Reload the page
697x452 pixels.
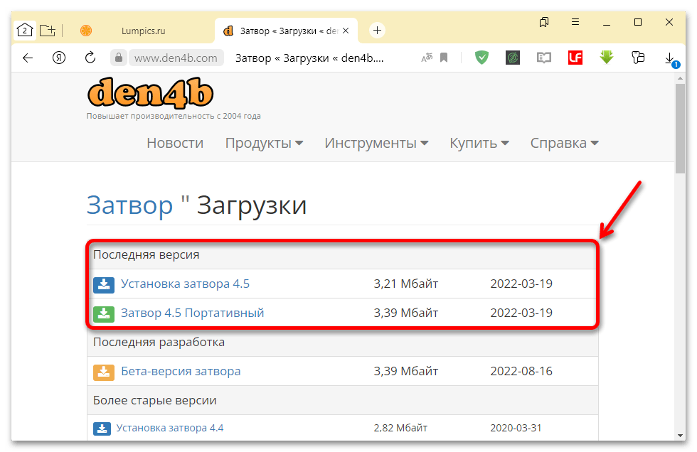pyautogui.click(x=90, y=58)
